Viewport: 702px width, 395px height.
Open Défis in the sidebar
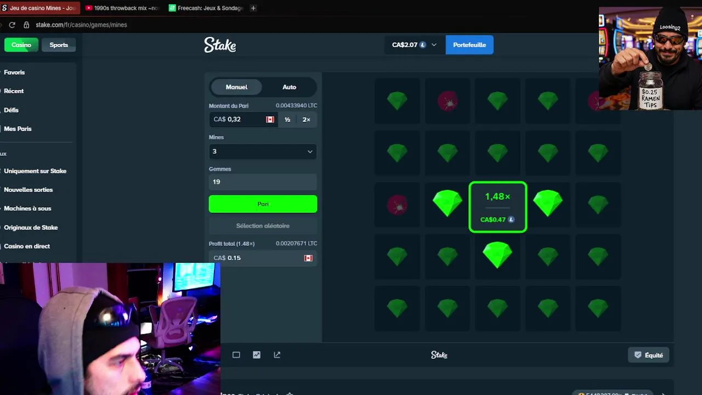[x=11, y=110]
